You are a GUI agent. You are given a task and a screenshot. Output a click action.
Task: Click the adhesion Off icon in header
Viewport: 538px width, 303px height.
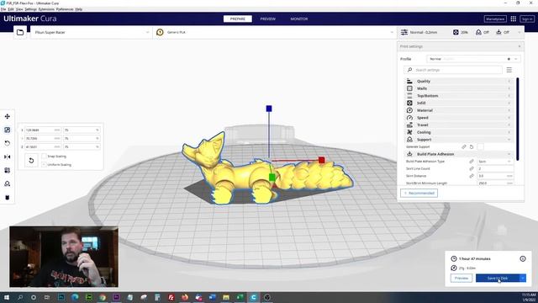[x=498, y=32]
